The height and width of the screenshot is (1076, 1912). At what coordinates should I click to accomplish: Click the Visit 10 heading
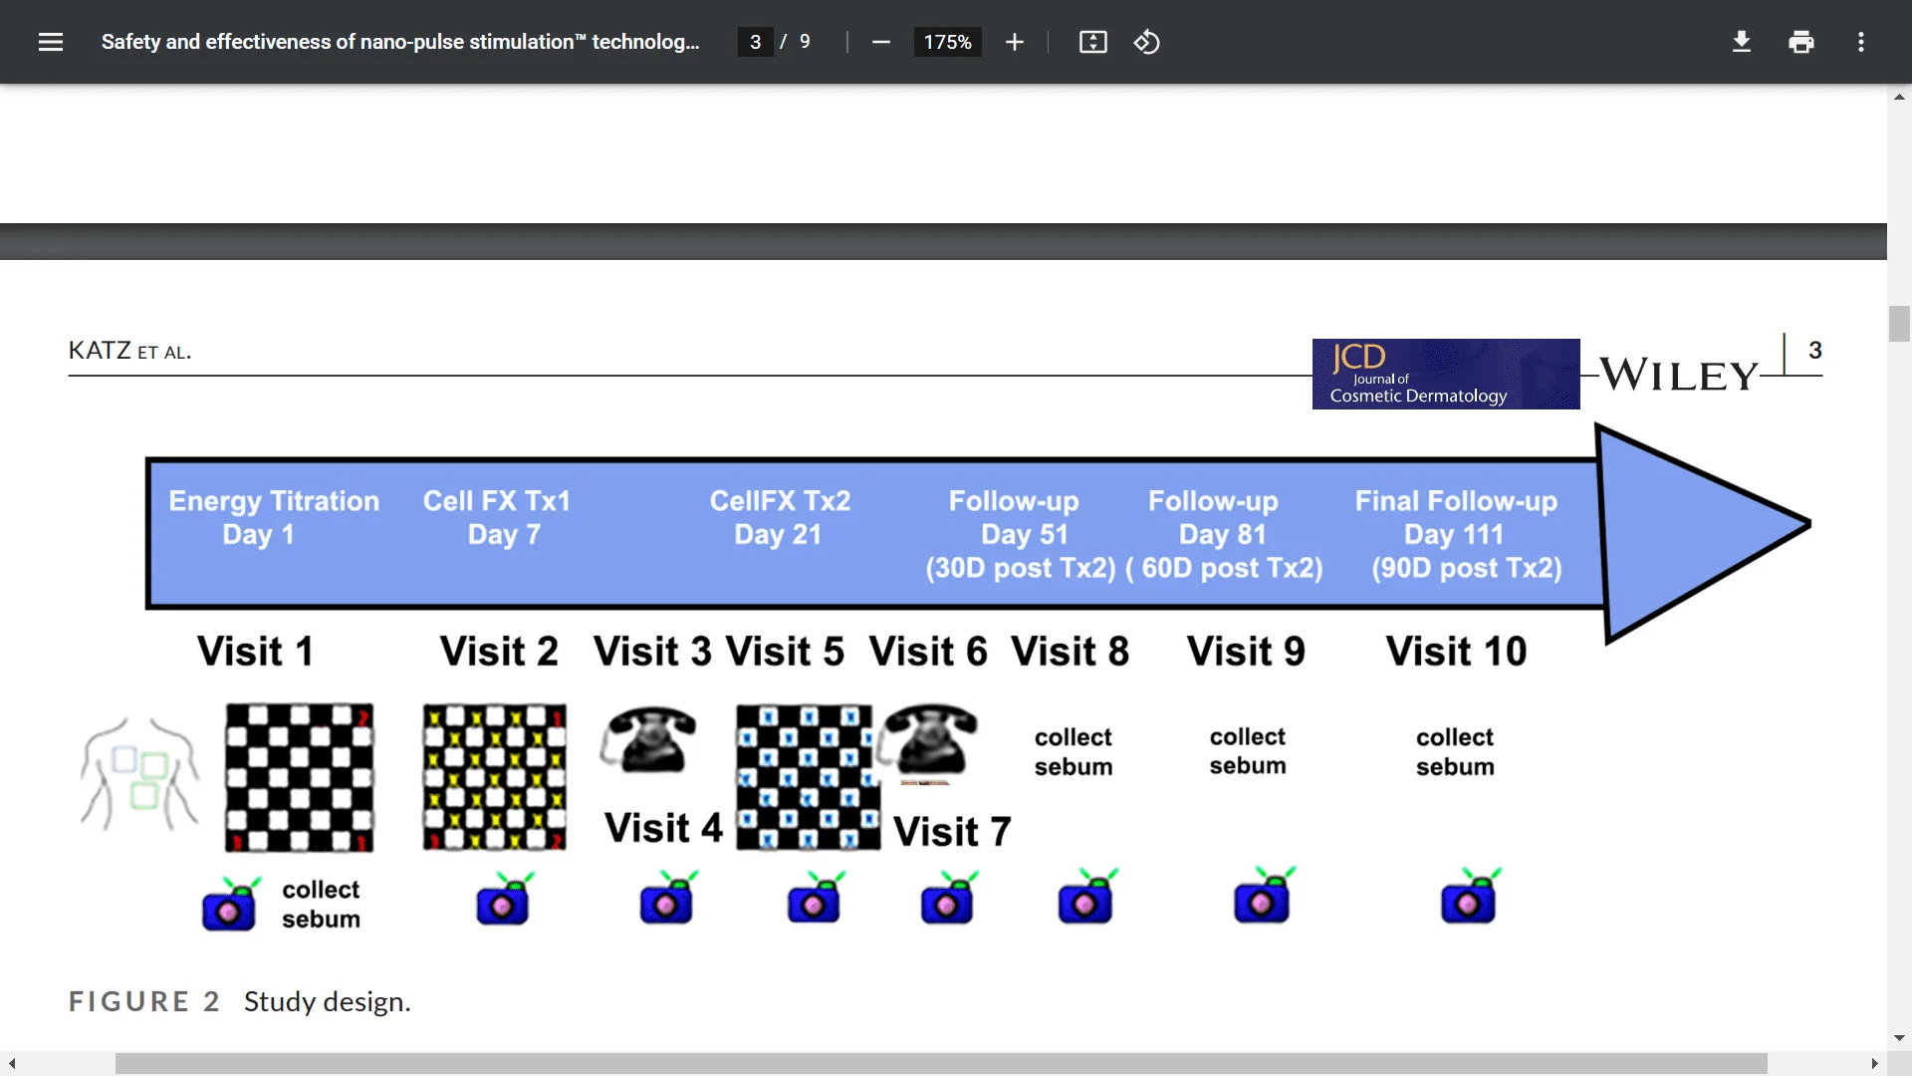click(1456, 652)
